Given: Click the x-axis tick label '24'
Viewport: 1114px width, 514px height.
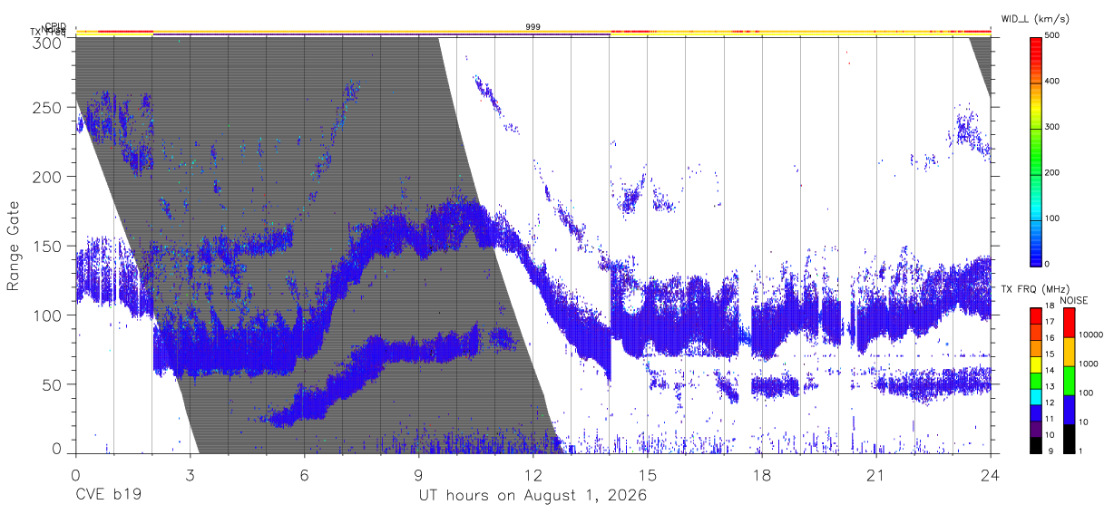Looking at the screenshot, I should pyautogui.click(x=991, y=474).
